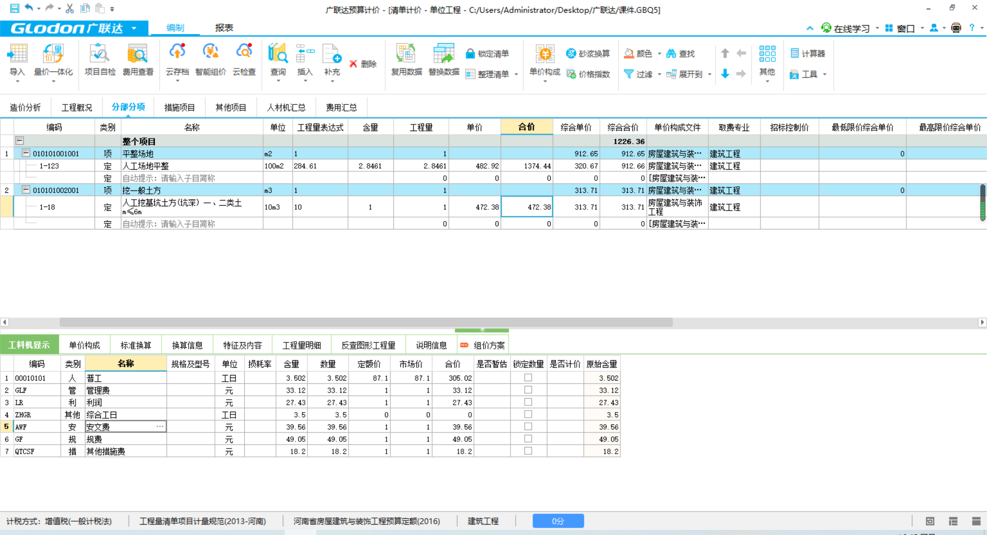Open the 查找 find tool
This screenshot has height=535, width=987.
coord(681,53)
